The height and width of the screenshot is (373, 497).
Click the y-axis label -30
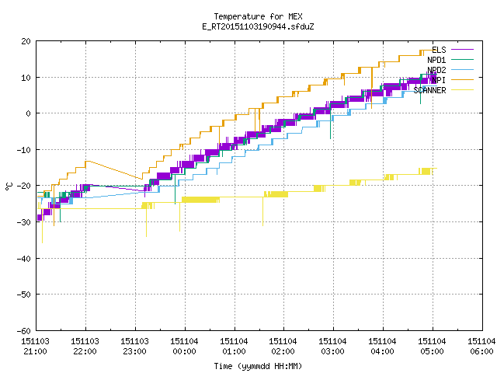pyautogui.click(x=24, y=222)
